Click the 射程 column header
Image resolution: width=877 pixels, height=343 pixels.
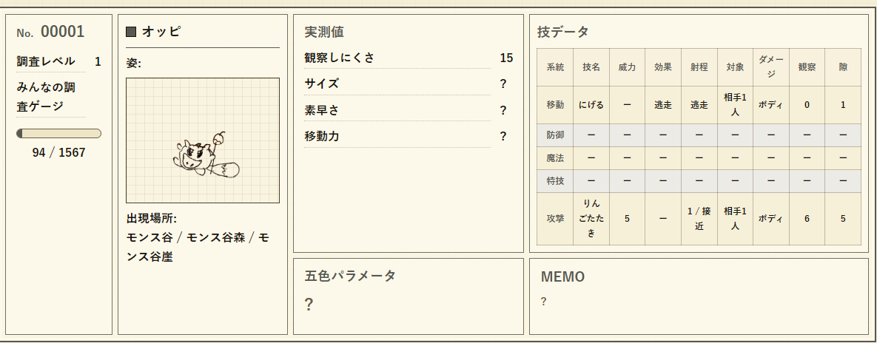699,67
